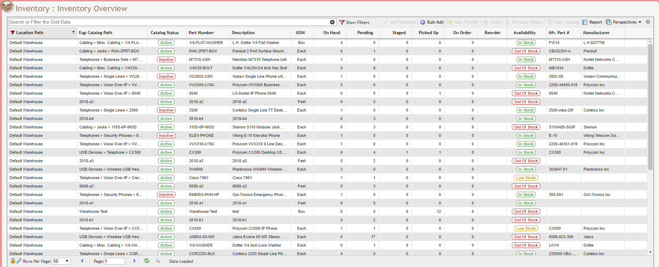Toggle sort on Location Path column
The width and height of the screenshot is (659, 267).
pos(73,33)
